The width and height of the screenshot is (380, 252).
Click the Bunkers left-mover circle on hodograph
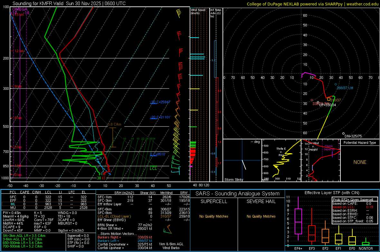336,84
